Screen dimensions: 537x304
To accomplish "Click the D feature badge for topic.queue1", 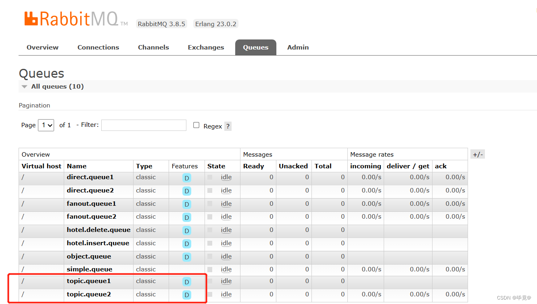I will (187, 282).
